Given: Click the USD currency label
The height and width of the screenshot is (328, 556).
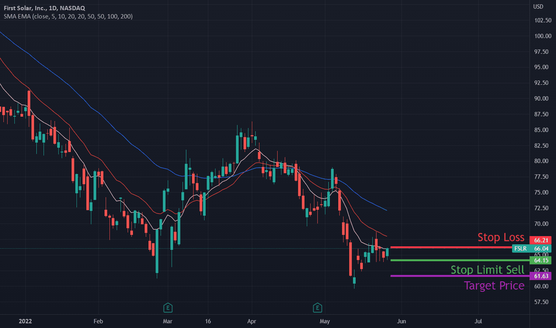Looking at the screenshot, I should (538, 7).
